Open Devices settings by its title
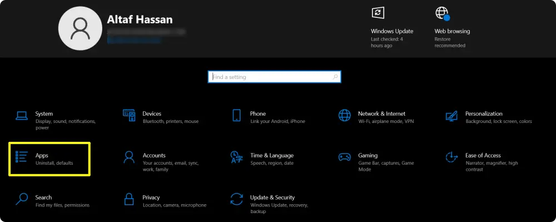 pyautogui.click(x=152, y=114)
